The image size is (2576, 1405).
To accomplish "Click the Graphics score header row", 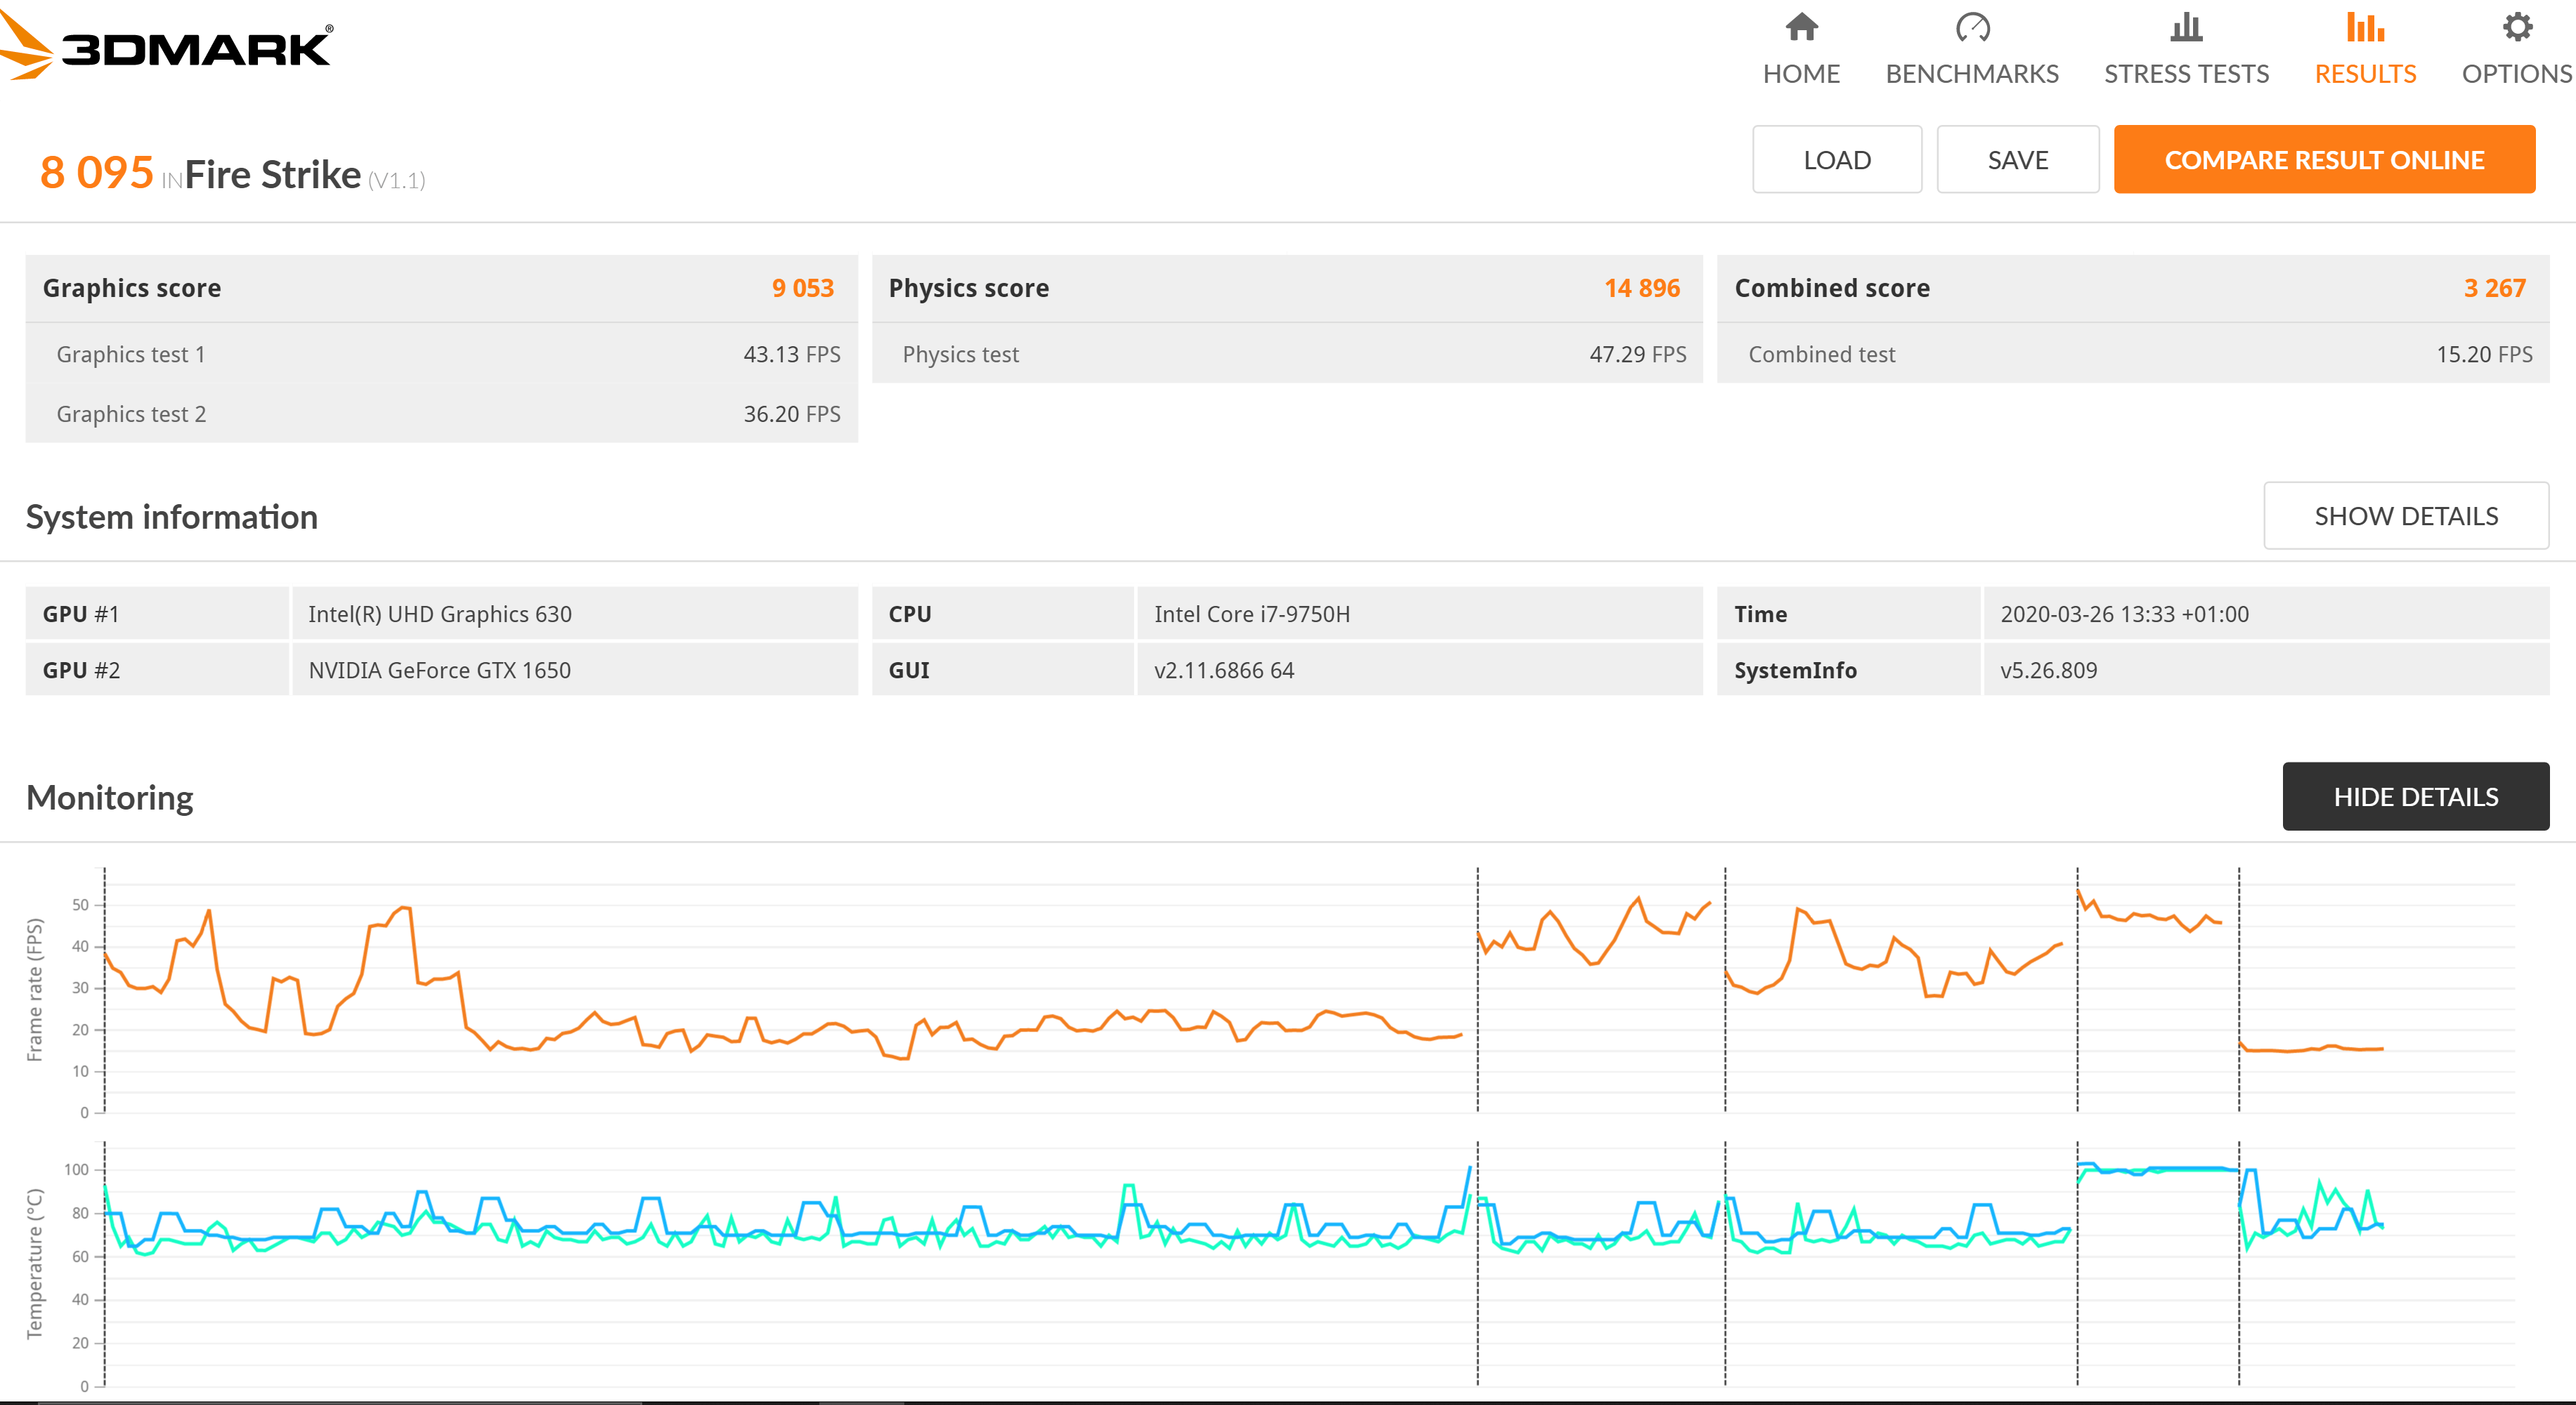I will [x=441, y=288].
